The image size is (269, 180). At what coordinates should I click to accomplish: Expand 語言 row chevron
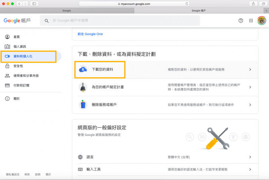pyautogui.click(x=250, y=157)
